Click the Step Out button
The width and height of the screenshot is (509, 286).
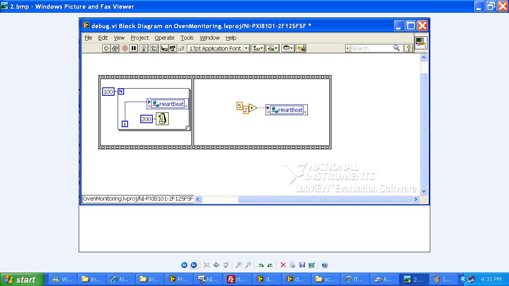[x=181, y=48]
